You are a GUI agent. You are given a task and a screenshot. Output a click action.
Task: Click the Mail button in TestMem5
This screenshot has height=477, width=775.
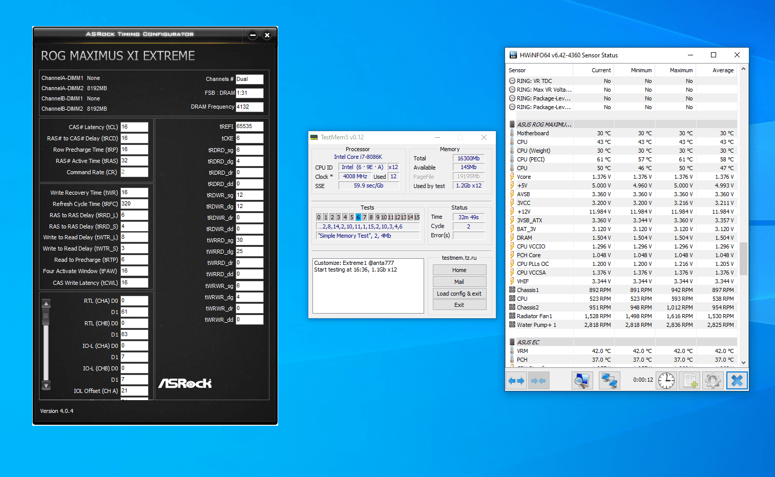coord(459,282)
